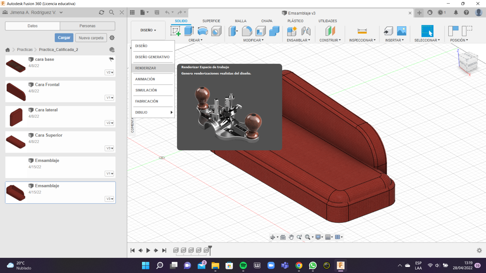The height and width of the screenshot is (273, 486).
Task: Open the Orbit navigation tool
Action: (x=272, y=237)
